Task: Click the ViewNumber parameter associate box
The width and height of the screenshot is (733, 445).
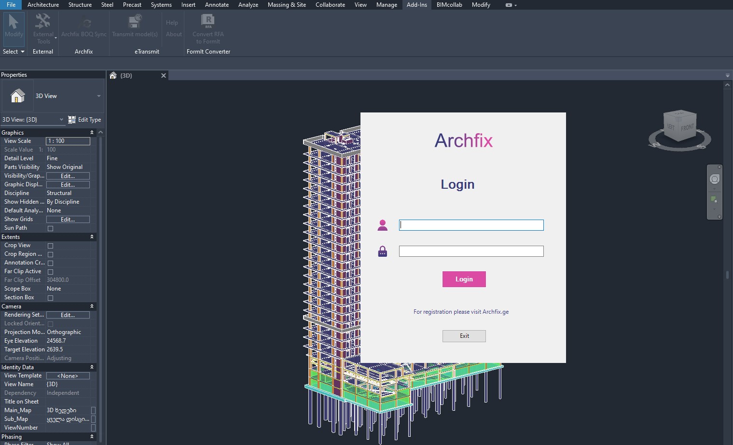Action: [93, 428]
